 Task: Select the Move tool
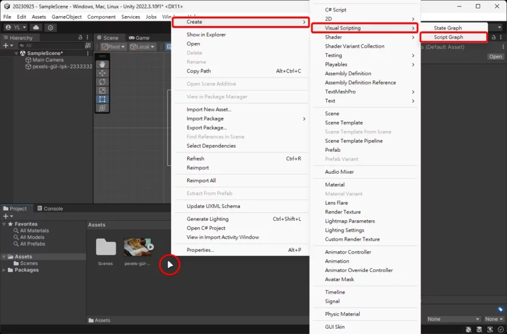pyautogui.click(x=102, y=73)
